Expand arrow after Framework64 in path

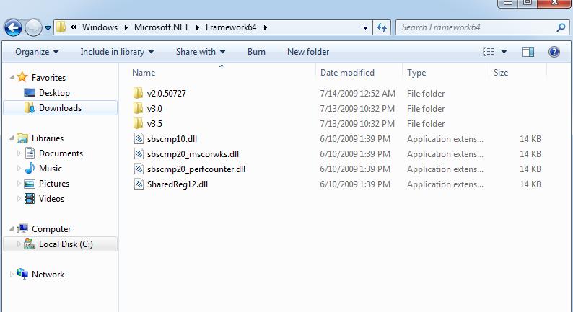coord(266,27)
